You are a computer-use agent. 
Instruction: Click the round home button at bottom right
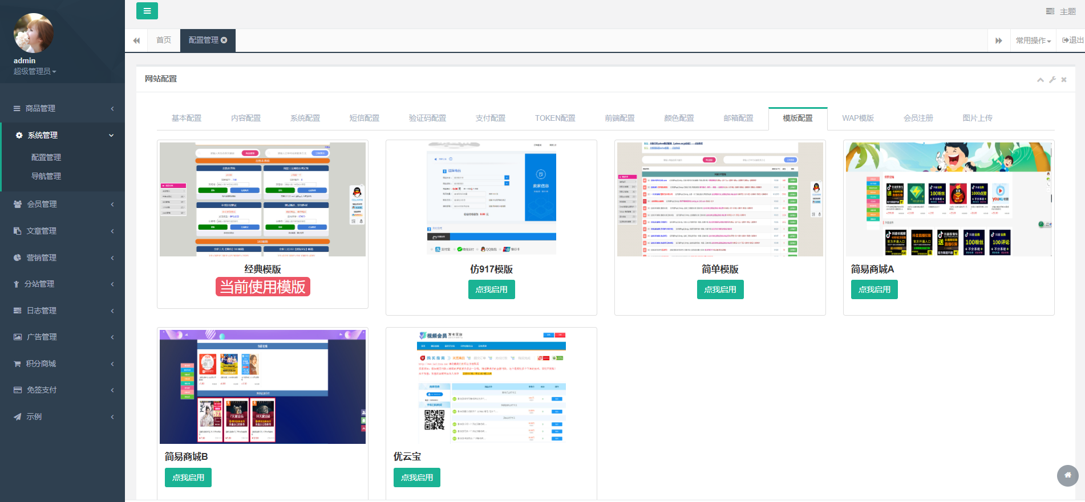(1067, 475)
